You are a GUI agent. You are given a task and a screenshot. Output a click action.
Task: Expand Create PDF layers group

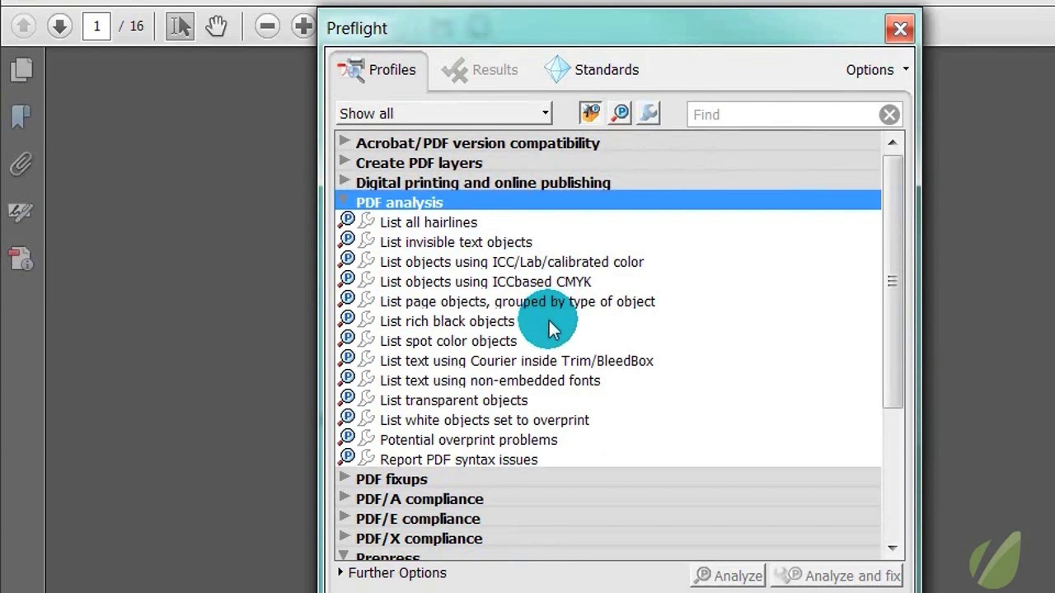345,161
